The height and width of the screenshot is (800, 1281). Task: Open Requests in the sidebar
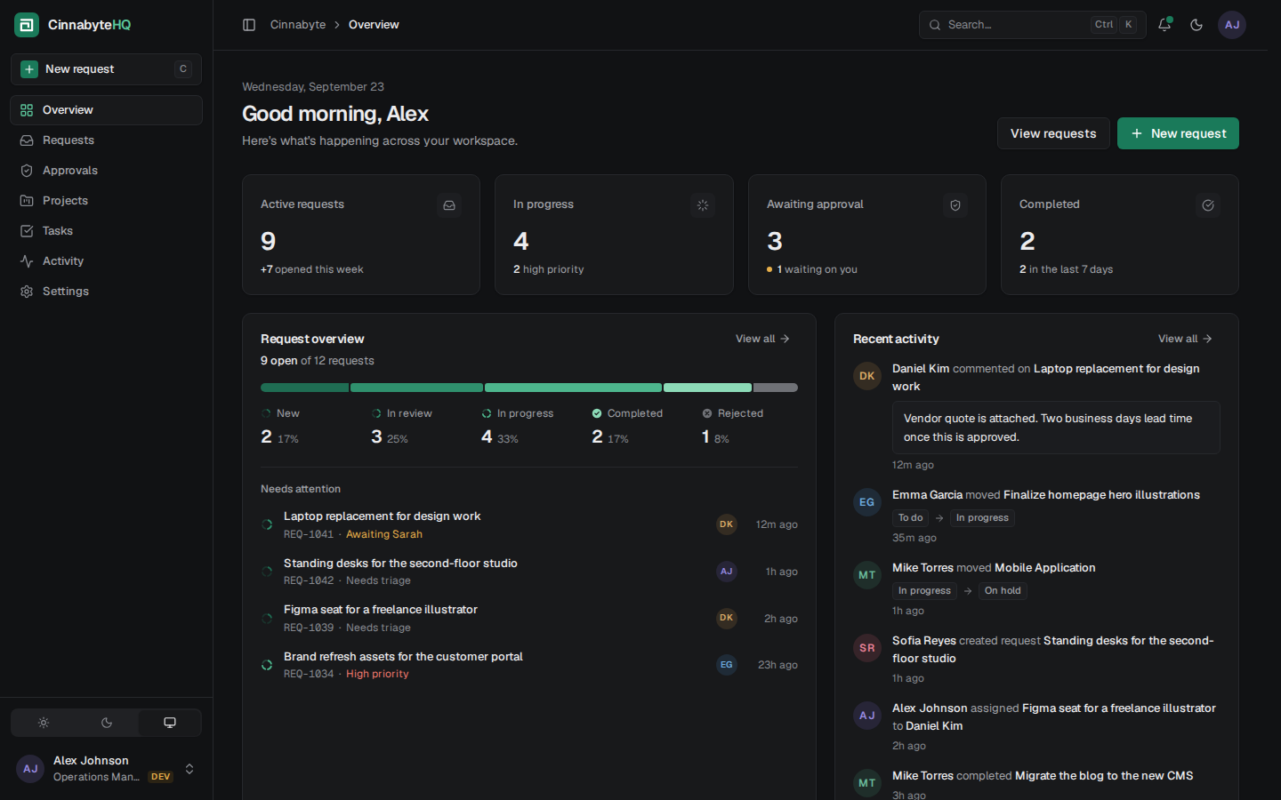point(106,140)
